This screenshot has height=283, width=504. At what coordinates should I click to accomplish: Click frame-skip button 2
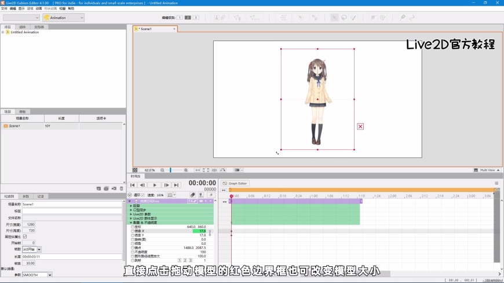(x=185, y=260)
